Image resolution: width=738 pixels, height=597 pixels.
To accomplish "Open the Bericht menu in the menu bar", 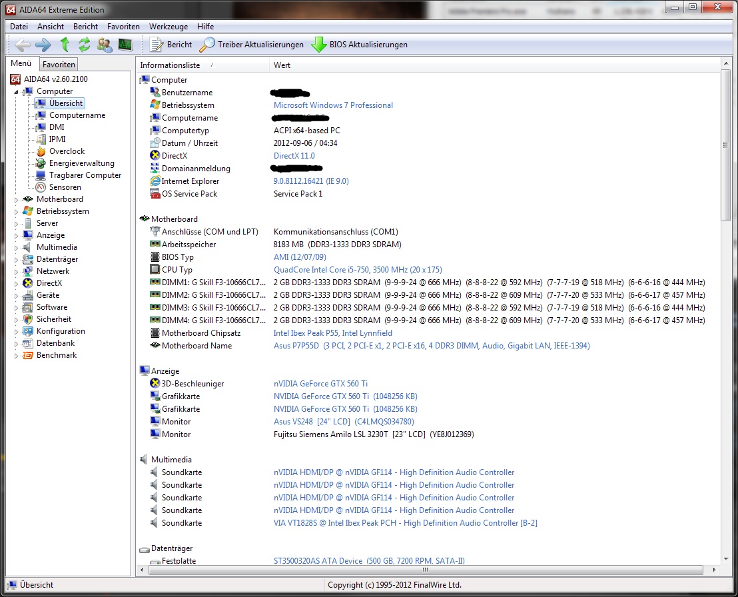I will pos(86,27).
